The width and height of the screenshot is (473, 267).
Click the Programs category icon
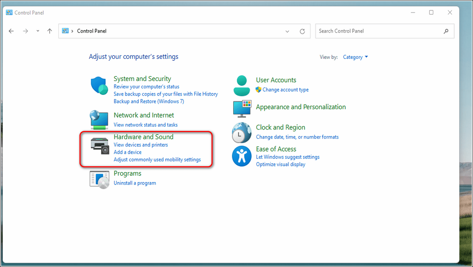99,179
